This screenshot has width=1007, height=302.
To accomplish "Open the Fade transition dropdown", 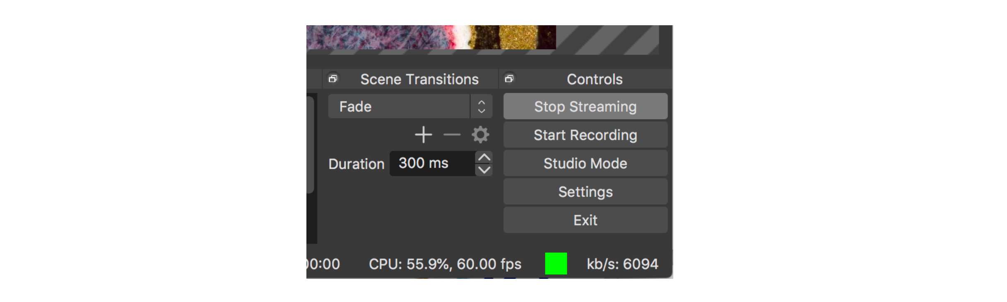I will (x=410, y=106).
